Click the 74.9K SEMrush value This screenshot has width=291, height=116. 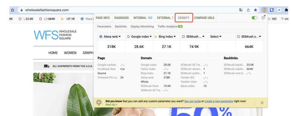(194, 47)
